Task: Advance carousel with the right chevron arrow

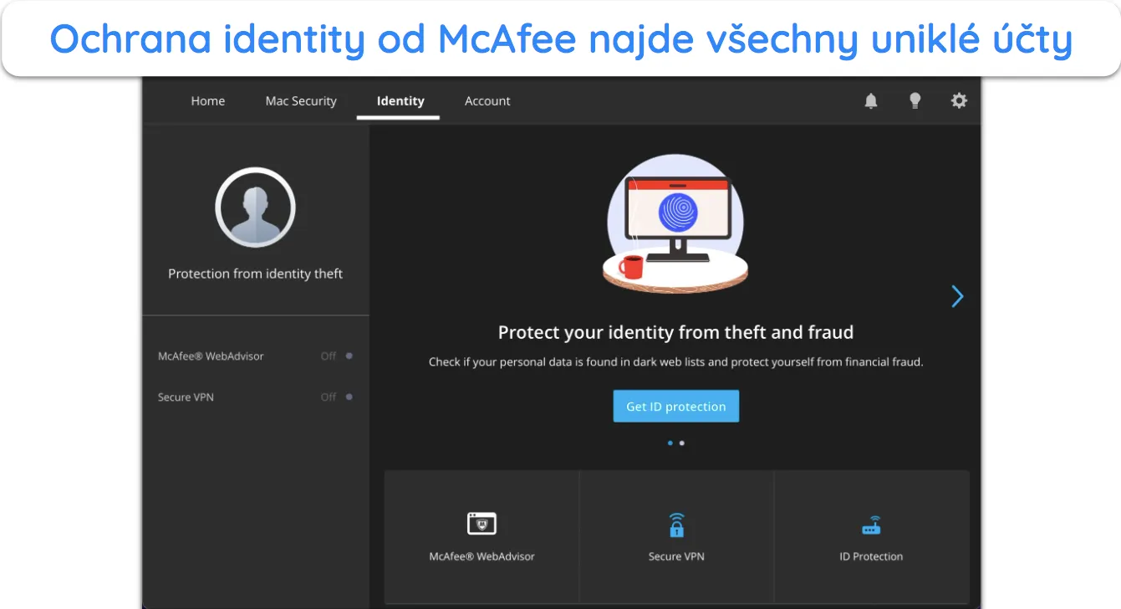Action: pos(958,296)
